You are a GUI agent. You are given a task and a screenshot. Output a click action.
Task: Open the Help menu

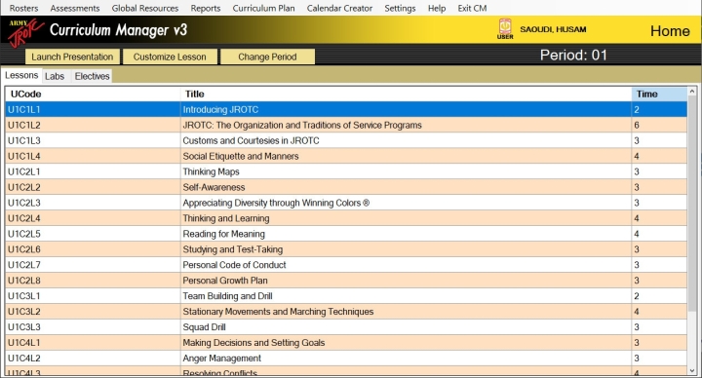tap(437, 8)
